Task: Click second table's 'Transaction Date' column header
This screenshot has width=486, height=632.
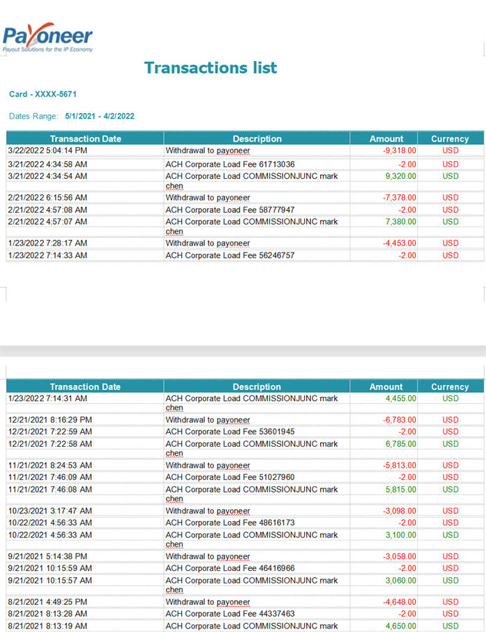Action: tap(85, 386)
